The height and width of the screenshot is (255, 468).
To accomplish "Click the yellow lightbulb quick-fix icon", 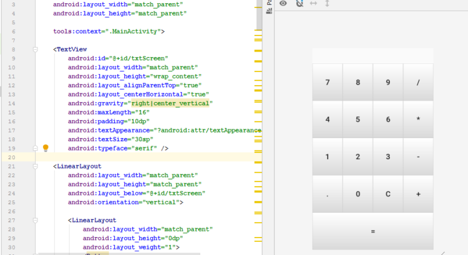I will tap(46, 149).
